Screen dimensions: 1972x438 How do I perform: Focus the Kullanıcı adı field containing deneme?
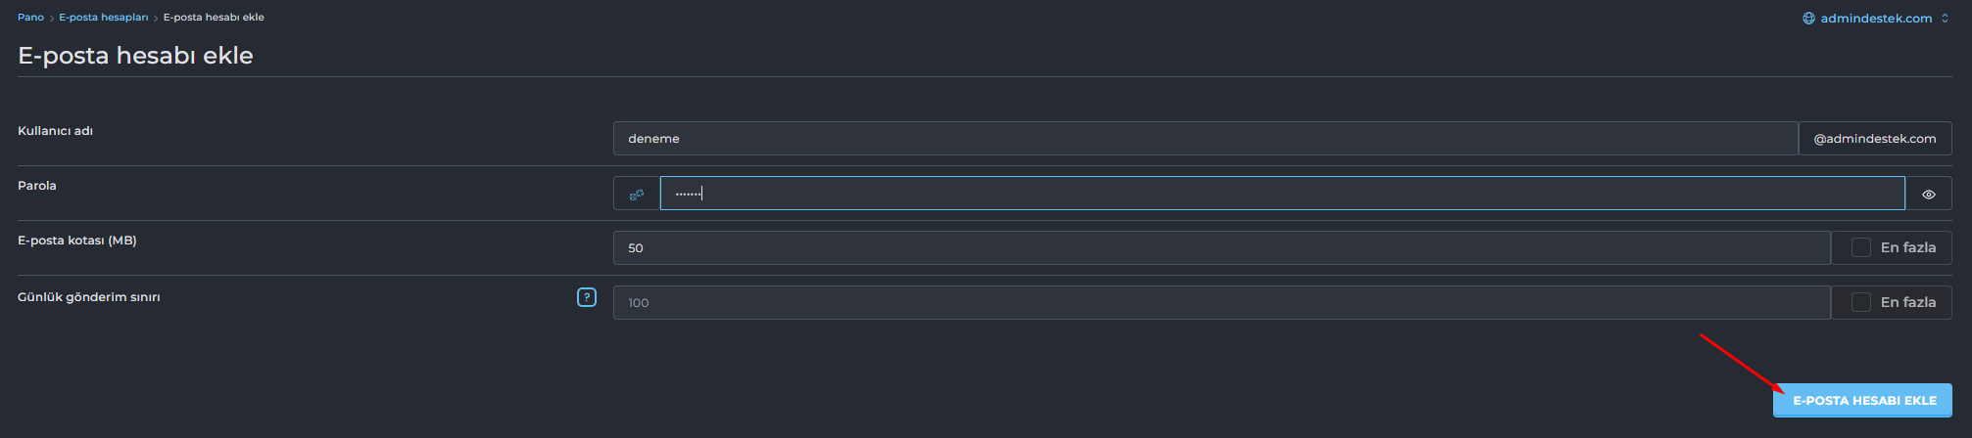1206,139
